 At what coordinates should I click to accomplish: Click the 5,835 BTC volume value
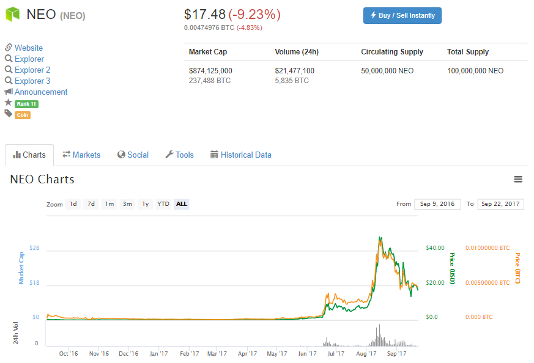(292, 81)
